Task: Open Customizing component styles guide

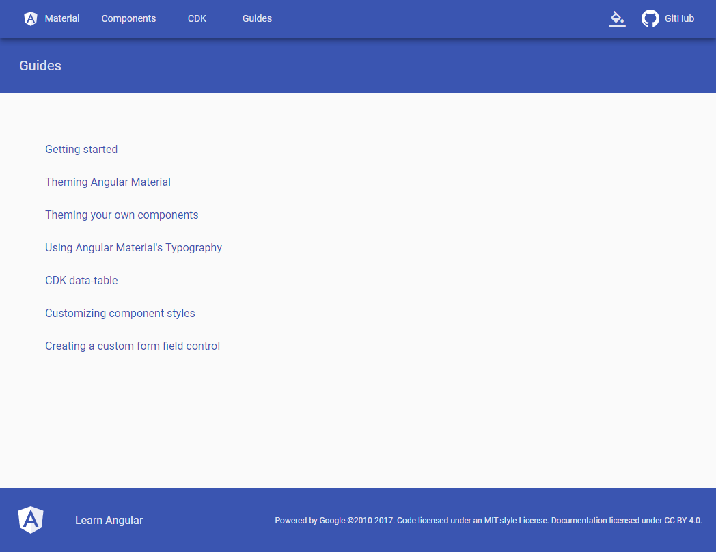Action: [120, 313]
